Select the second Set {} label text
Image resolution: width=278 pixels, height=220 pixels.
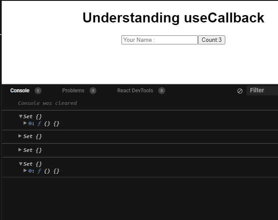pyautogui.click(x=32, y=136)
